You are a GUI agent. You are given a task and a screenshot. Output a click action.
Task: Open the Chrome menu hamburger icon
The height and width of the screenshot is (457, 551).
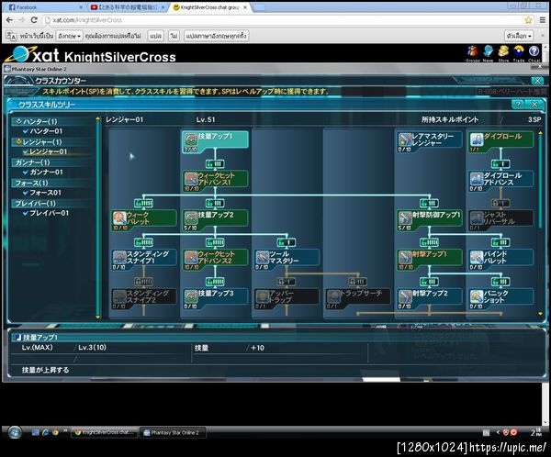543,20
